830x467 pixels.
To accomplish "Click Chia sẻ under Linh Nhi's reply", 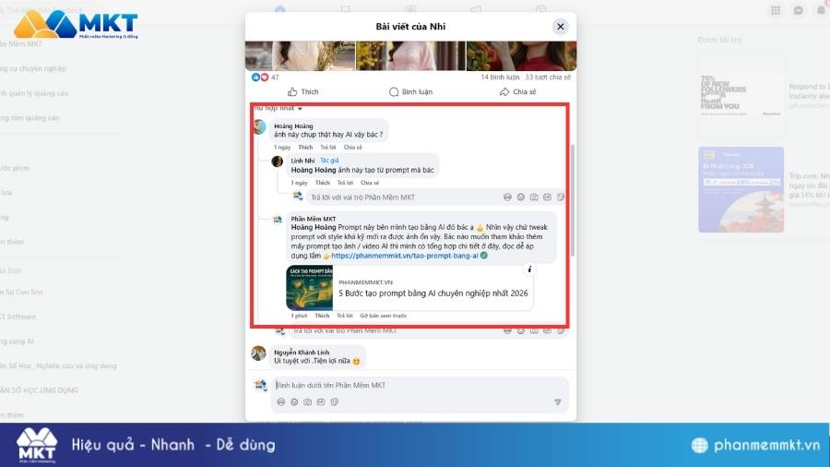I will click(x=370, y=183).
